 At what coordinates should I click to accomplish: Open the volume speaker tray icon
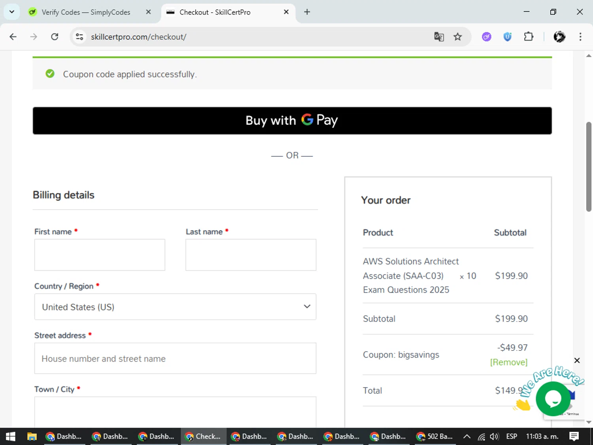(494, 436)
